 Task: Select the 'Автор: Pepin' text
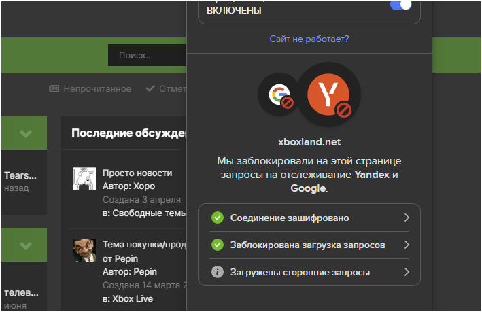click(130, 272)
